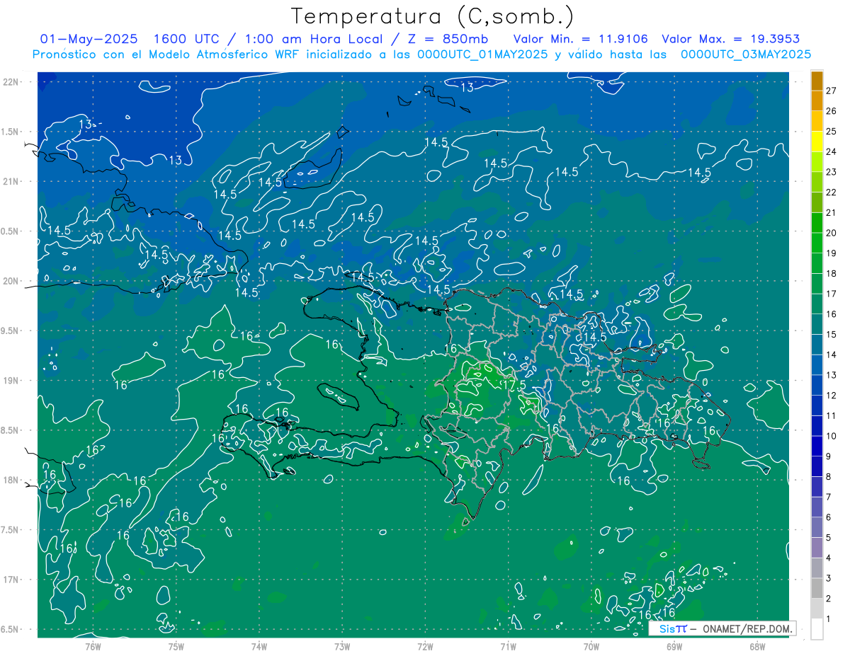Click the "20N" latitude axis label
850x656 pixels.
click(x=12, y=281)
